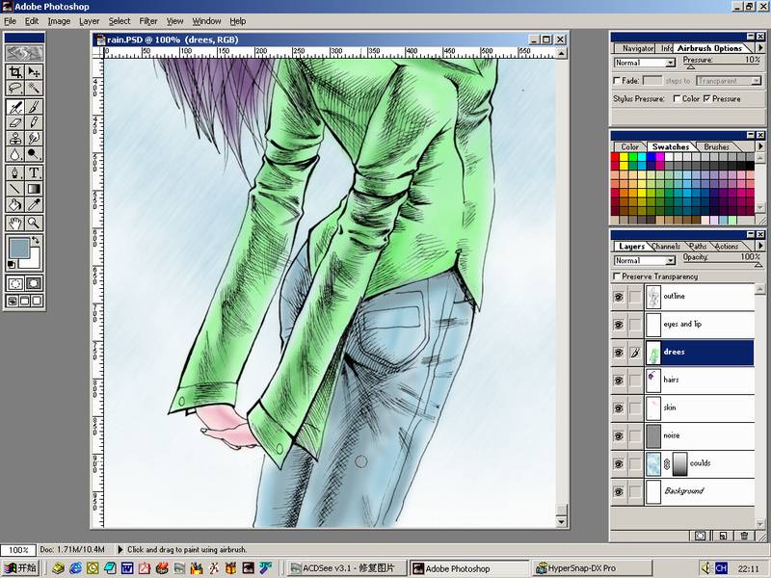The width and height of the screenshot is (771, 578).
Task: Click the Pressure slider triangle
Action: (x=691, y=66)
